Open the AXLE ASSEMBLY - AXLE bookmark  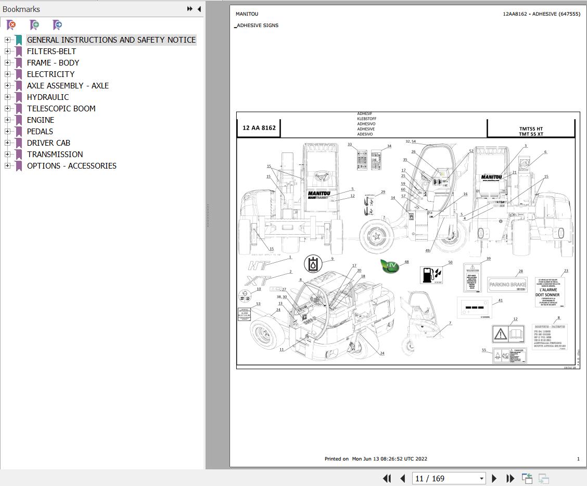(x=68, y=85)
